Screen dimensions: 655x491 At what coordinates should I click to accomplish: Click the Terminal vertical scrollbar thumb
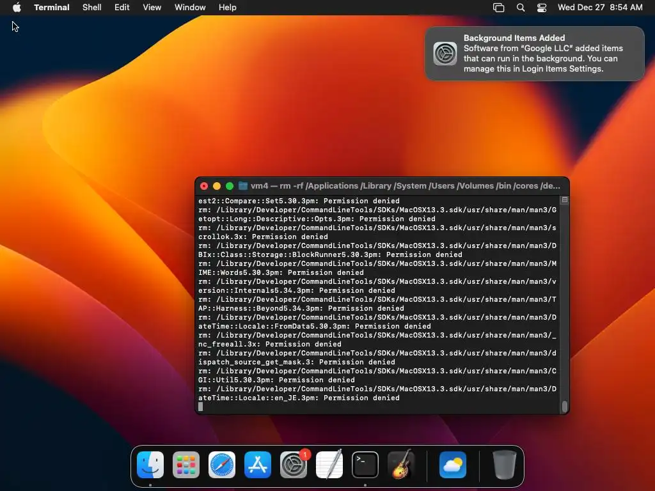565,406
